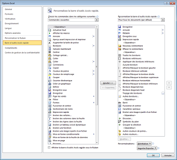Select the Filtrer funnel icon
177x160 pixels.
pyautogui.click(x=50, y=100)
